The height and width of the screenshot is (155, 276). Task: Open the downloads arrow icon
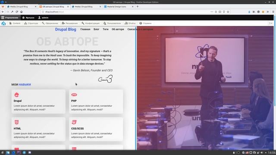pyautogui.click(x=249, y=12)
